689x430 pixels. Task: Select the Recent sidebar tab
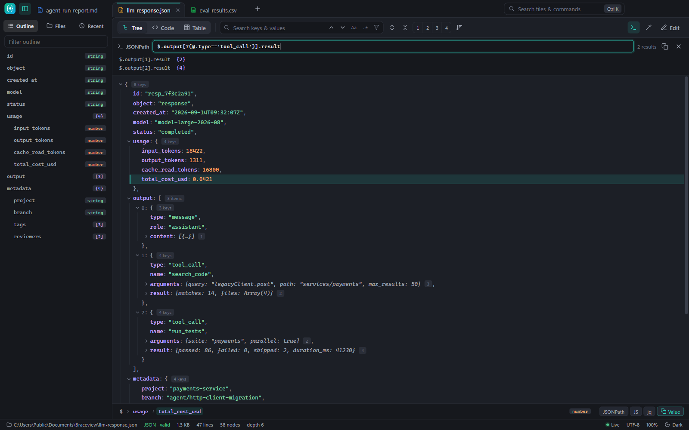click(x=91, y=26)
